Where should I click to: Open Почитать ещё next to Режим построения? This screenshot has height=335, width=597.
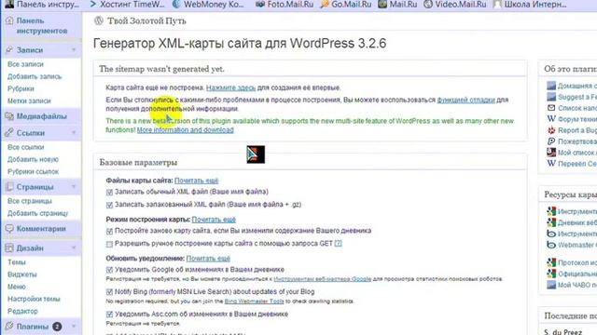214,220
